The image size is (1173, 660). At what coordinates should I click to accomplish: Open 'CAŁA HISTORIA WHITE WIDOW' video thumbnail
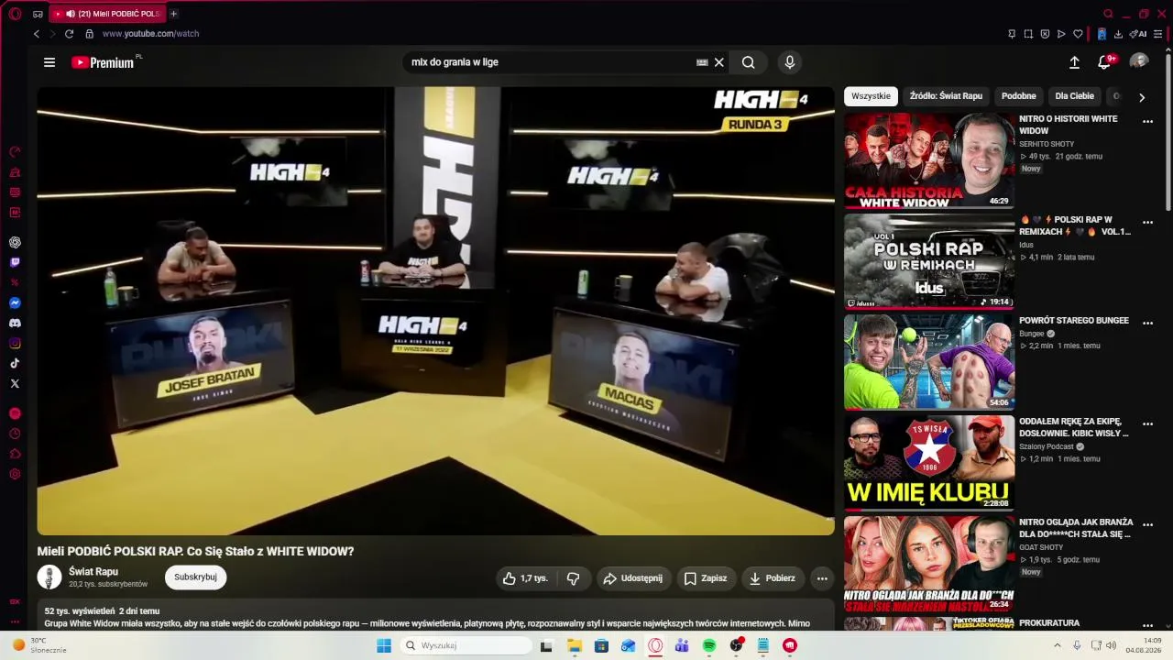929,160
